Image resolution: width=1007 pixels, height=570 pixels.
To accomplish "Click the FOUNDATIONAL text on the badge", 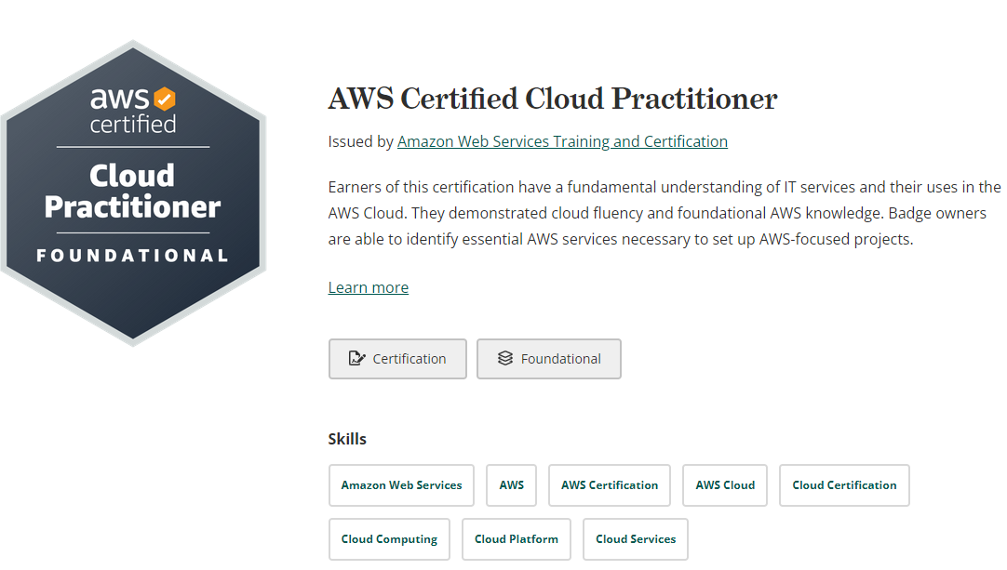I will click(134, 253).
